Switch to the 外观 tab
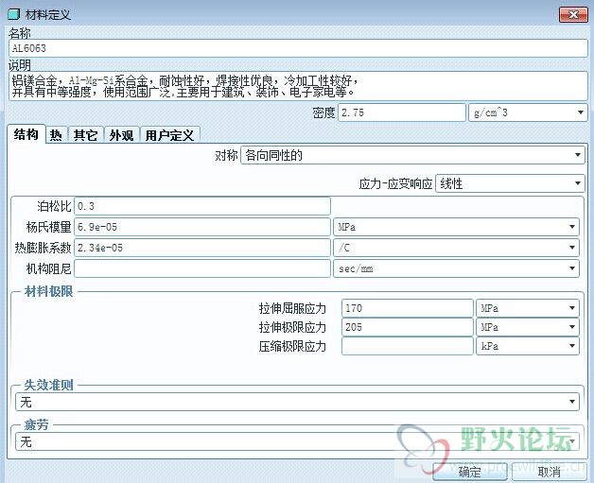The image size is (594, 483). tap(122, 135)
